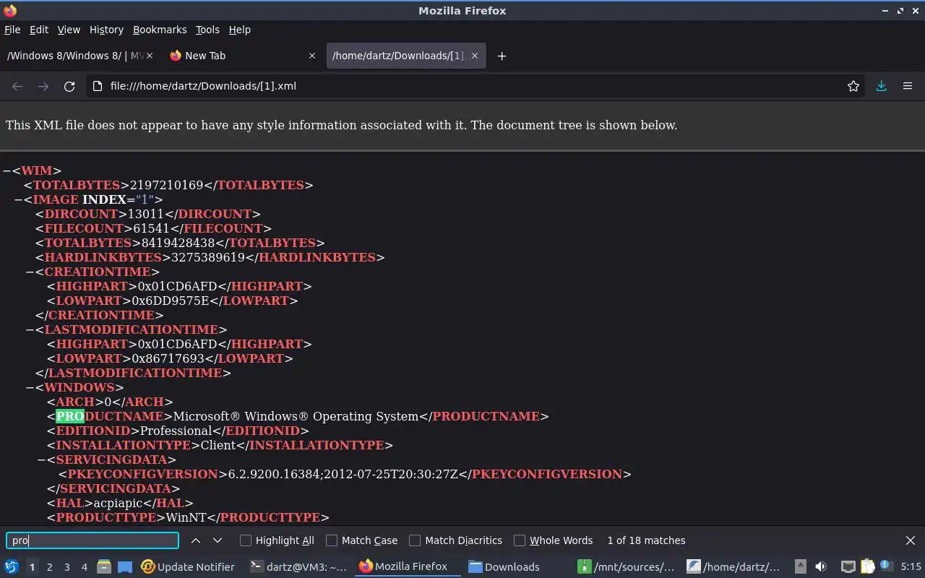Open the History menu
This screenshot has height=578, width=925.
pyautogui.click(x=106, y=30)
